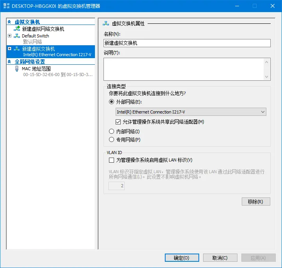Viewport: 282px width, 268px height.
Task: Select Default Switch tree item
Action: [x=36, y=36]
